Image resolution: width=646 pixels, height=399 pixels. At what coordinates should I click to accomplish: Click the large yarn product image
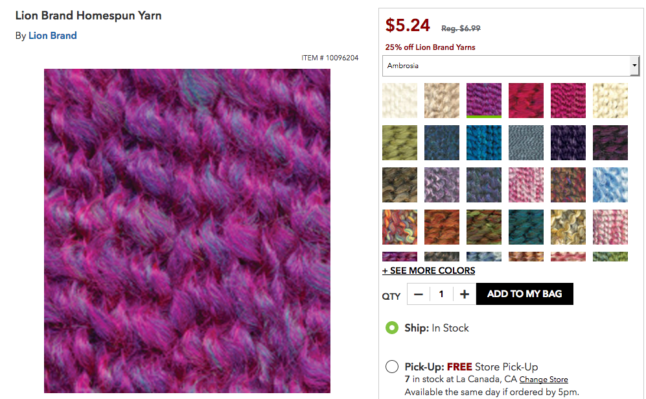pos(187,230)
